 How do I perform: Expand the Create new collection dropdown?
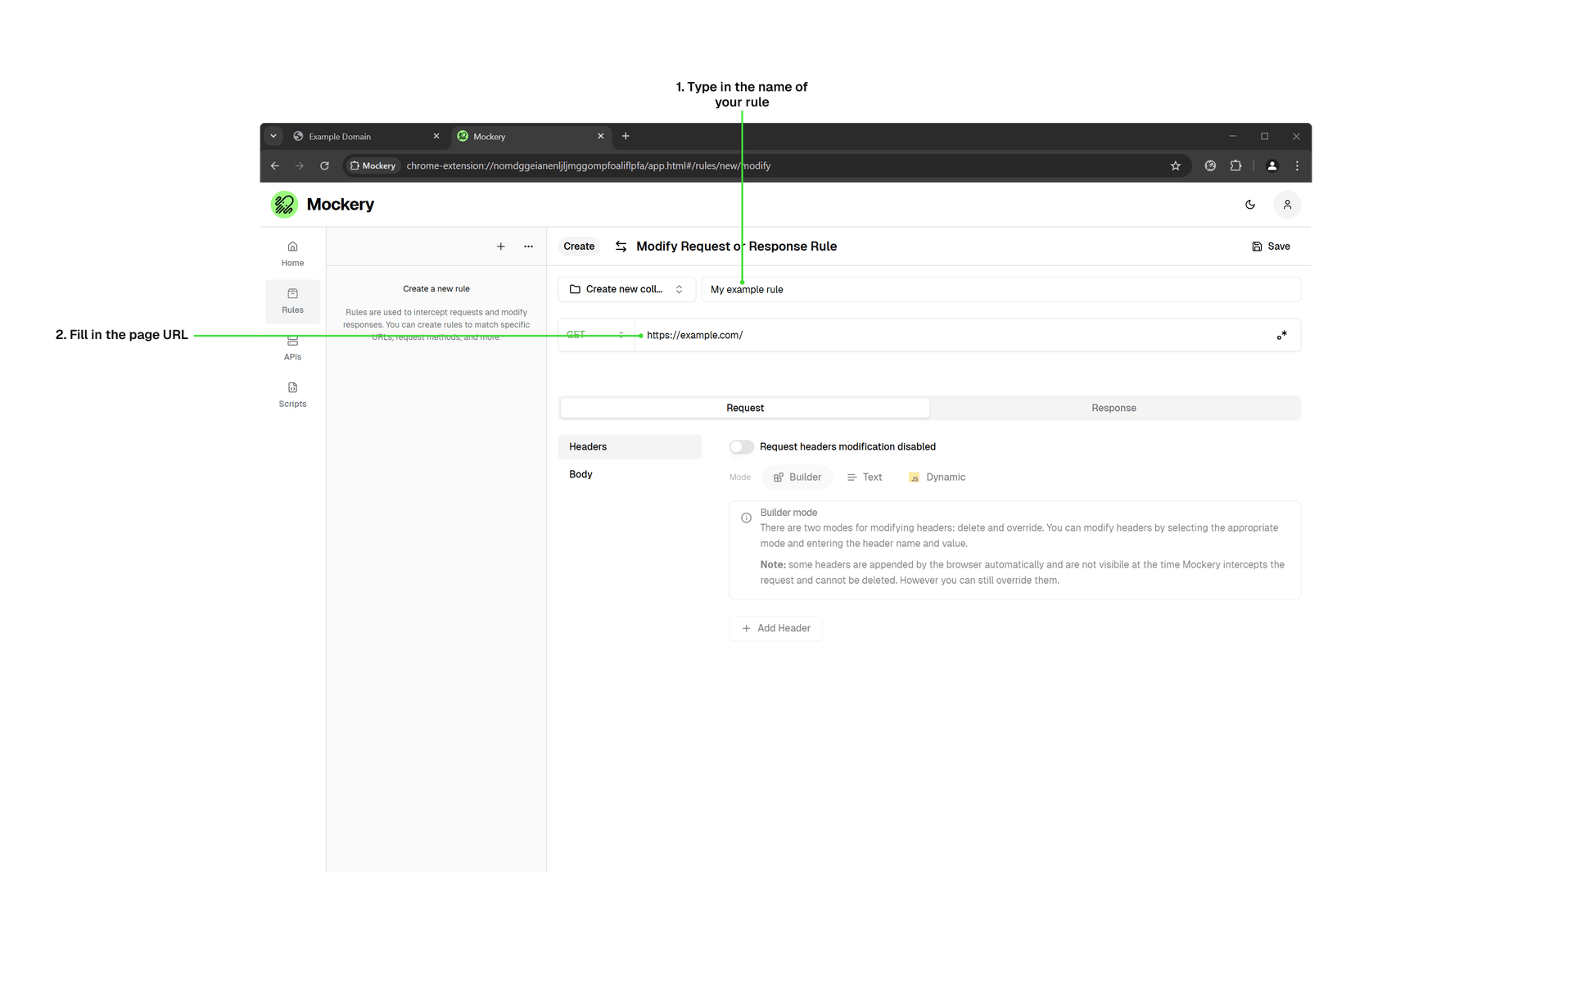pyautogui.click(x=678, y=289)
